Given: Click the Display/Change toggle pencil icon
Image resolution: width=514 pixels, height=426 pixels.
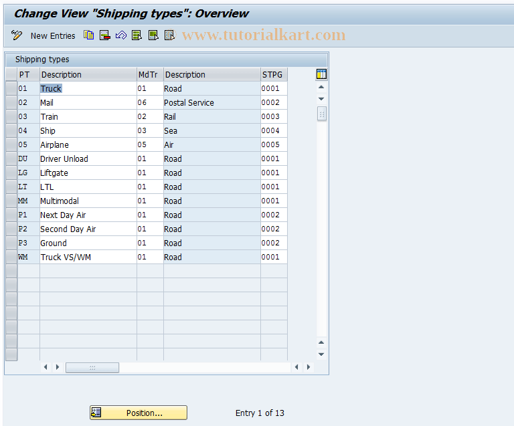Looking at the screenshot, I should (16, 35).
